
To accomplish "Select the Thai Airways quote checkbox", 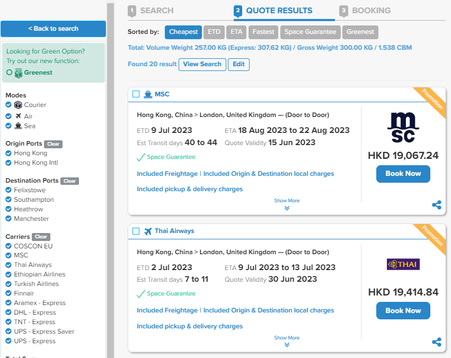I will point(136,231).
